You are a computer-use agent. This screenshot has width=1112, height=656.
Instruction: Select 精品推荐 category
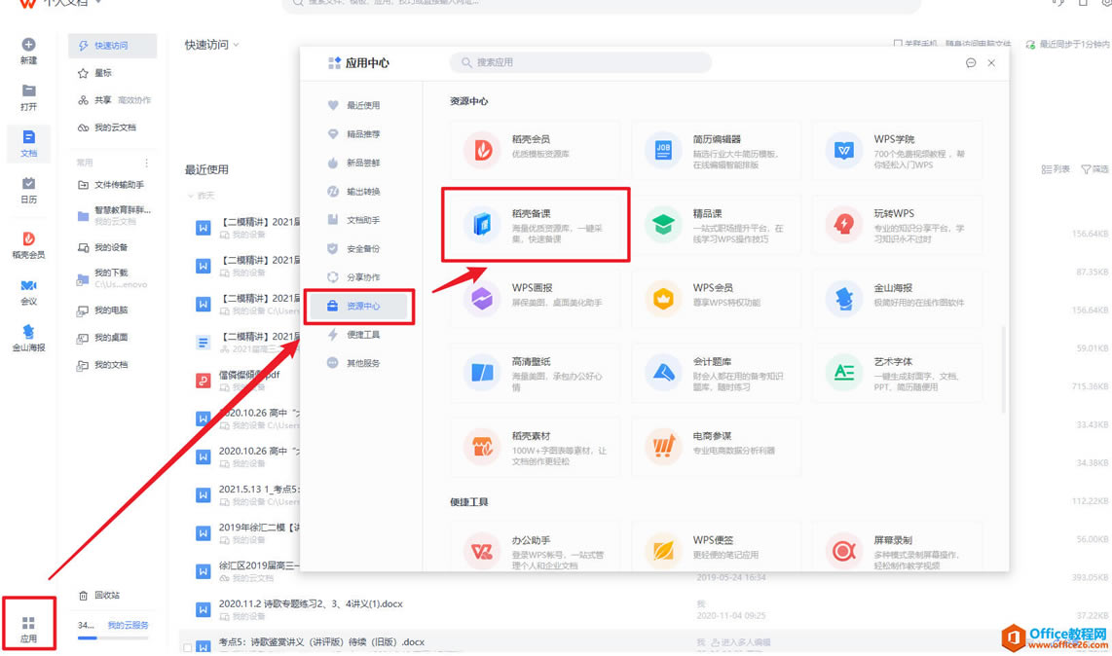(x=361, y=134)
